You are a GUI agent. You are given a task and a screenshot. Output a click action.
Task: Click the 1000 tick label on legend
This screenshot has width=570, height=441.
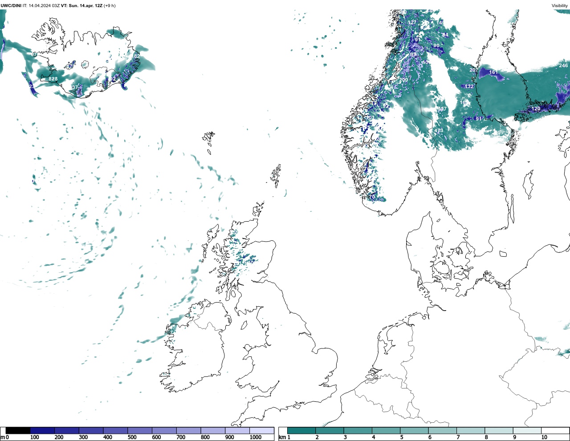256,437
